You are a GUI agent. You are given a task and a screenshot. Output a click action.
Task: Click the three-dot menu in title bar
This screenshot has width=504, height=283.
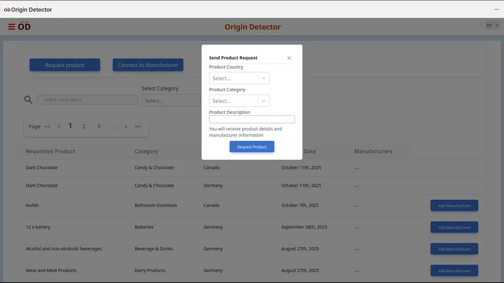coord(496,9)
